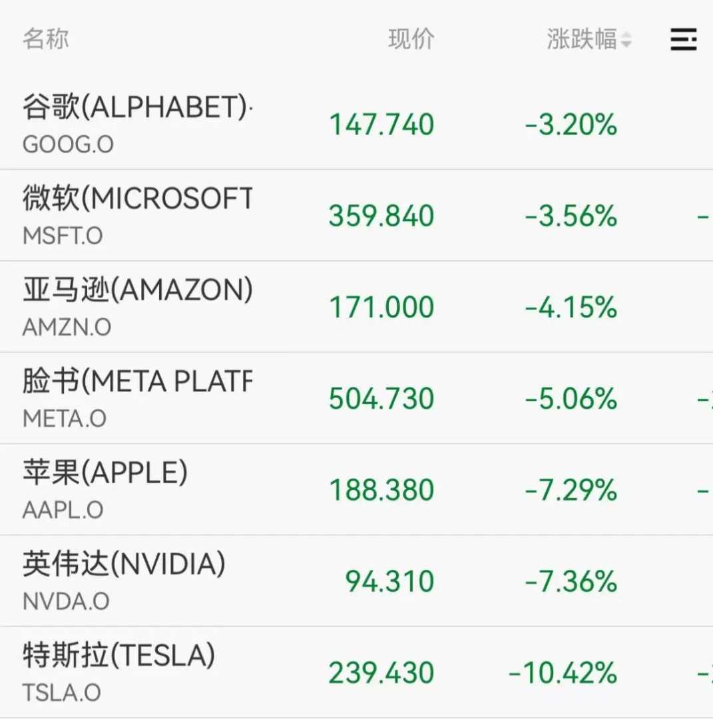Click Apple's -7.29% change value
The height and width of the screenshot is (719, 713).
click(571, 491)
